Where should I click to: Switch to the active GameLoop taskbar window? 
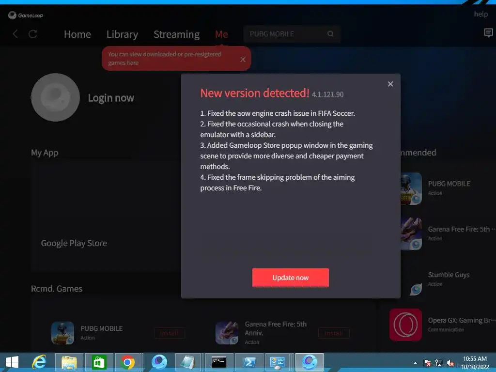[x=310, y=362]
